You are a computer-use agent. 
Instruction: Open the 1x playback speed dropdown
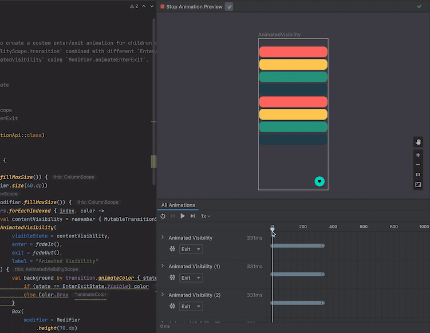click(x=206, y=216)
